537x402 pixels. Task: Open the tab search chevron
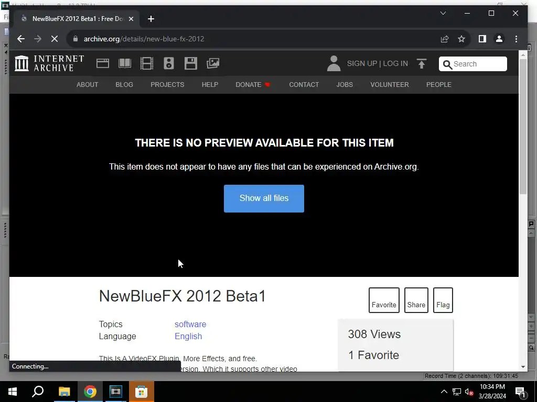443,13
